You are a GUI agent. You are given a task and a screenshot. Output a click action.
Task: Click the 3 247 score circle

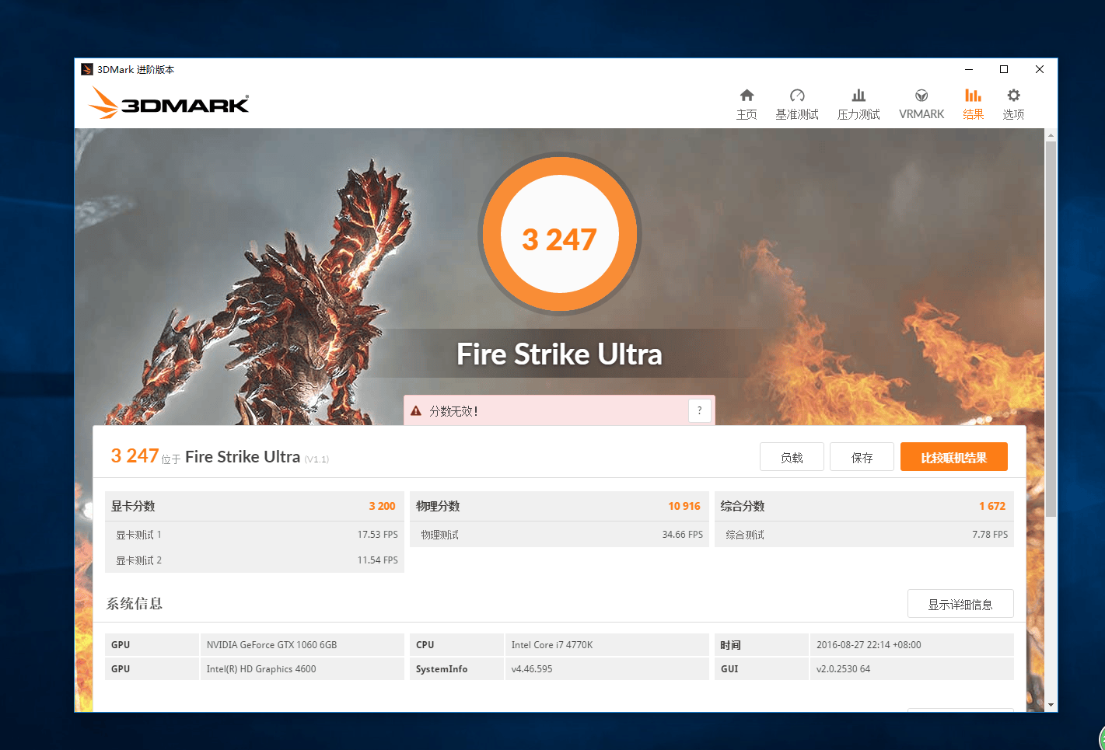click(560, 234)
